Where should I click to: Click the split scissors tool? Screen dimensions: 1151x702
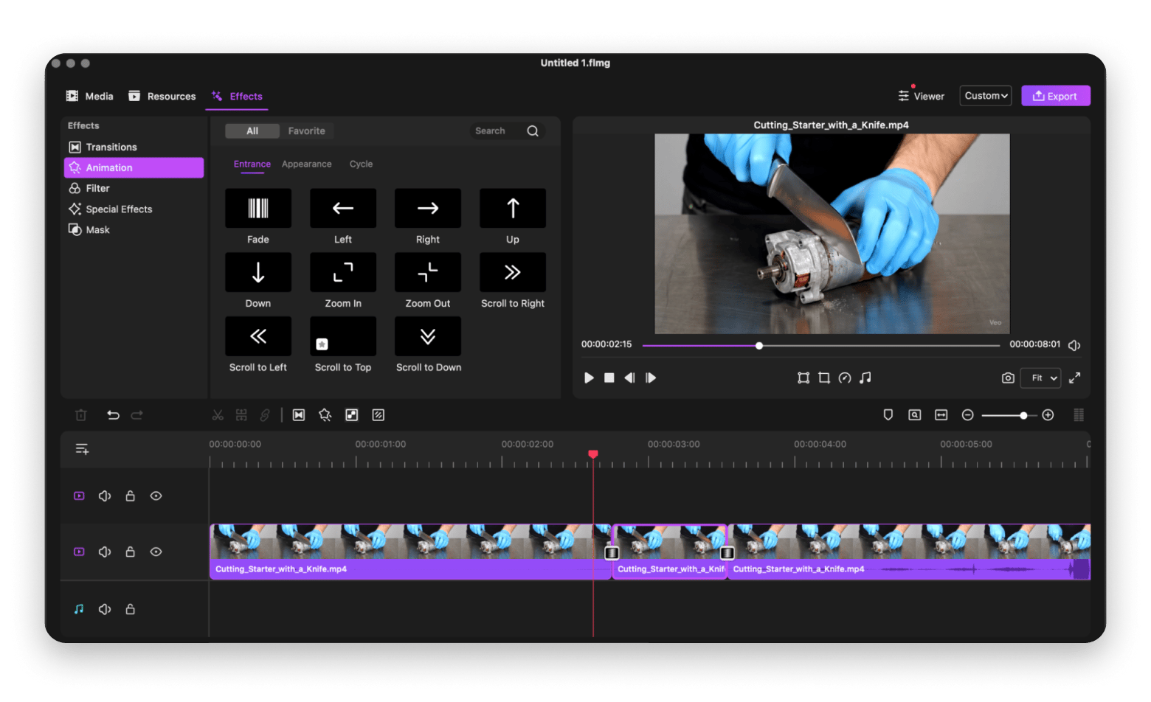coord(218,415)
